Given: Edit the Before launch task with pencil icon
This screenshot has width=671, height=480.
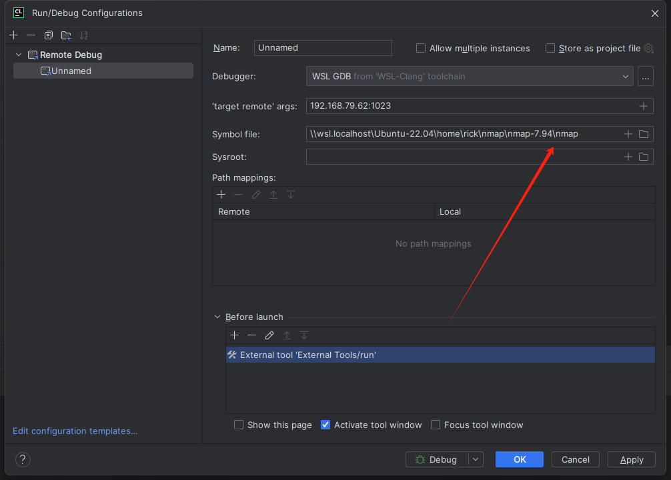Looking at the screenshot, I should 269,335.
